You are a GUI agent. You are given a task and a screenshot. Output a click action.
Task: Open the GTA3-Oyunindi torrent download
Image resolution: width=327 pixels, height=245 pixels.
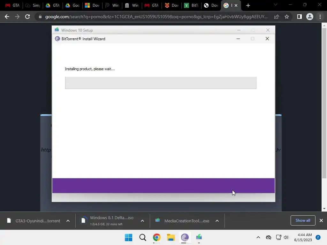point(34,221)
